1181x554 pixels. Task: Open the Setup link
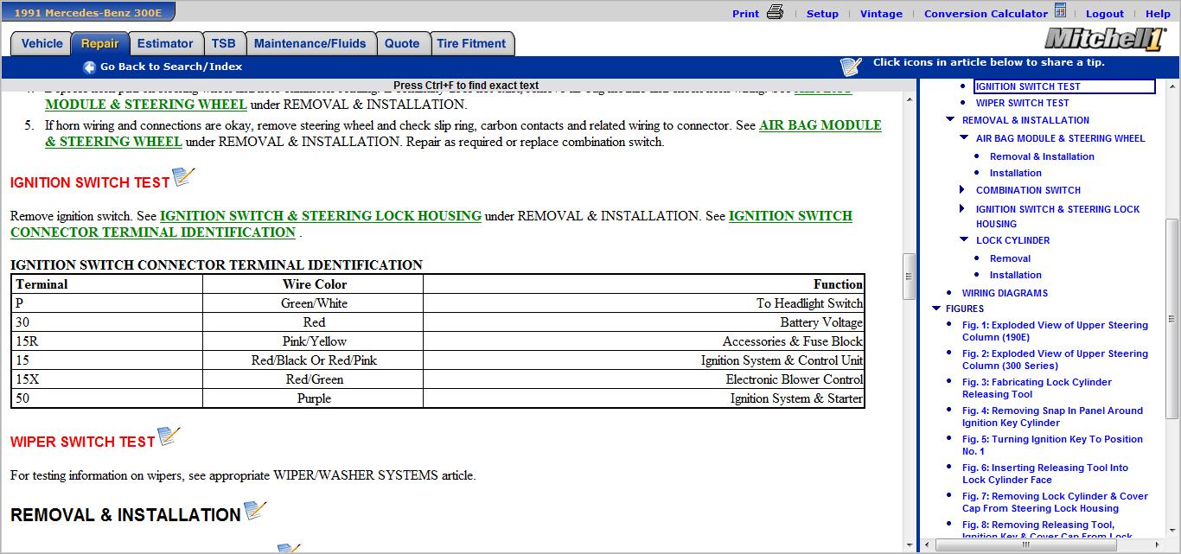click(822, 14)
